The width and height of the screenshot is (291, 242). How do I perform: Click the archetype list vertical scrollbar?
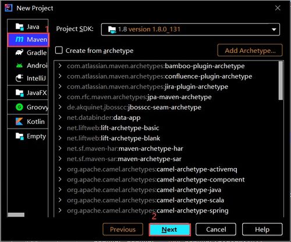tap(281, 80)
